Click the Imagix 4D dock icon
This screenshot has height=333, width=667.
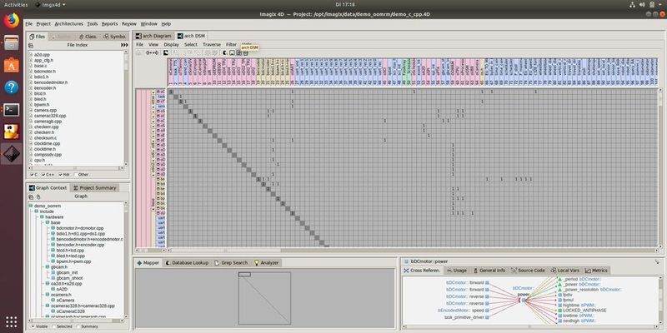12,154
